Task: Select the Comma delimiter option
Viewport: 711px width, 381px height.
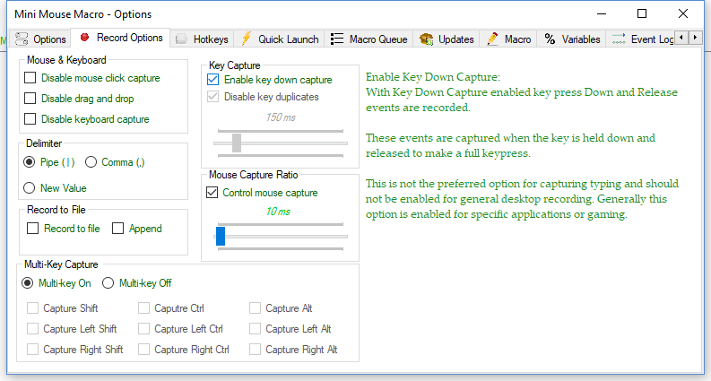Action: click(91, 162)
